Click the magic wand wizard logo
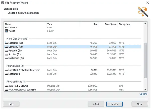This screenshot has width=151, height=109. pos(143,12)
